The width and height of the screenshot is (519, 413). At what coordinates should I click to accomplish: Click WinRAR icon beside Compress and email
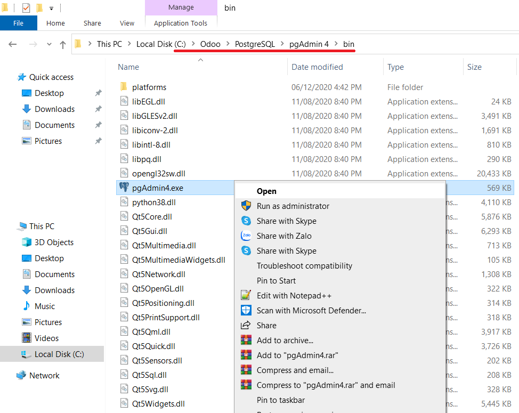(246, 370)
